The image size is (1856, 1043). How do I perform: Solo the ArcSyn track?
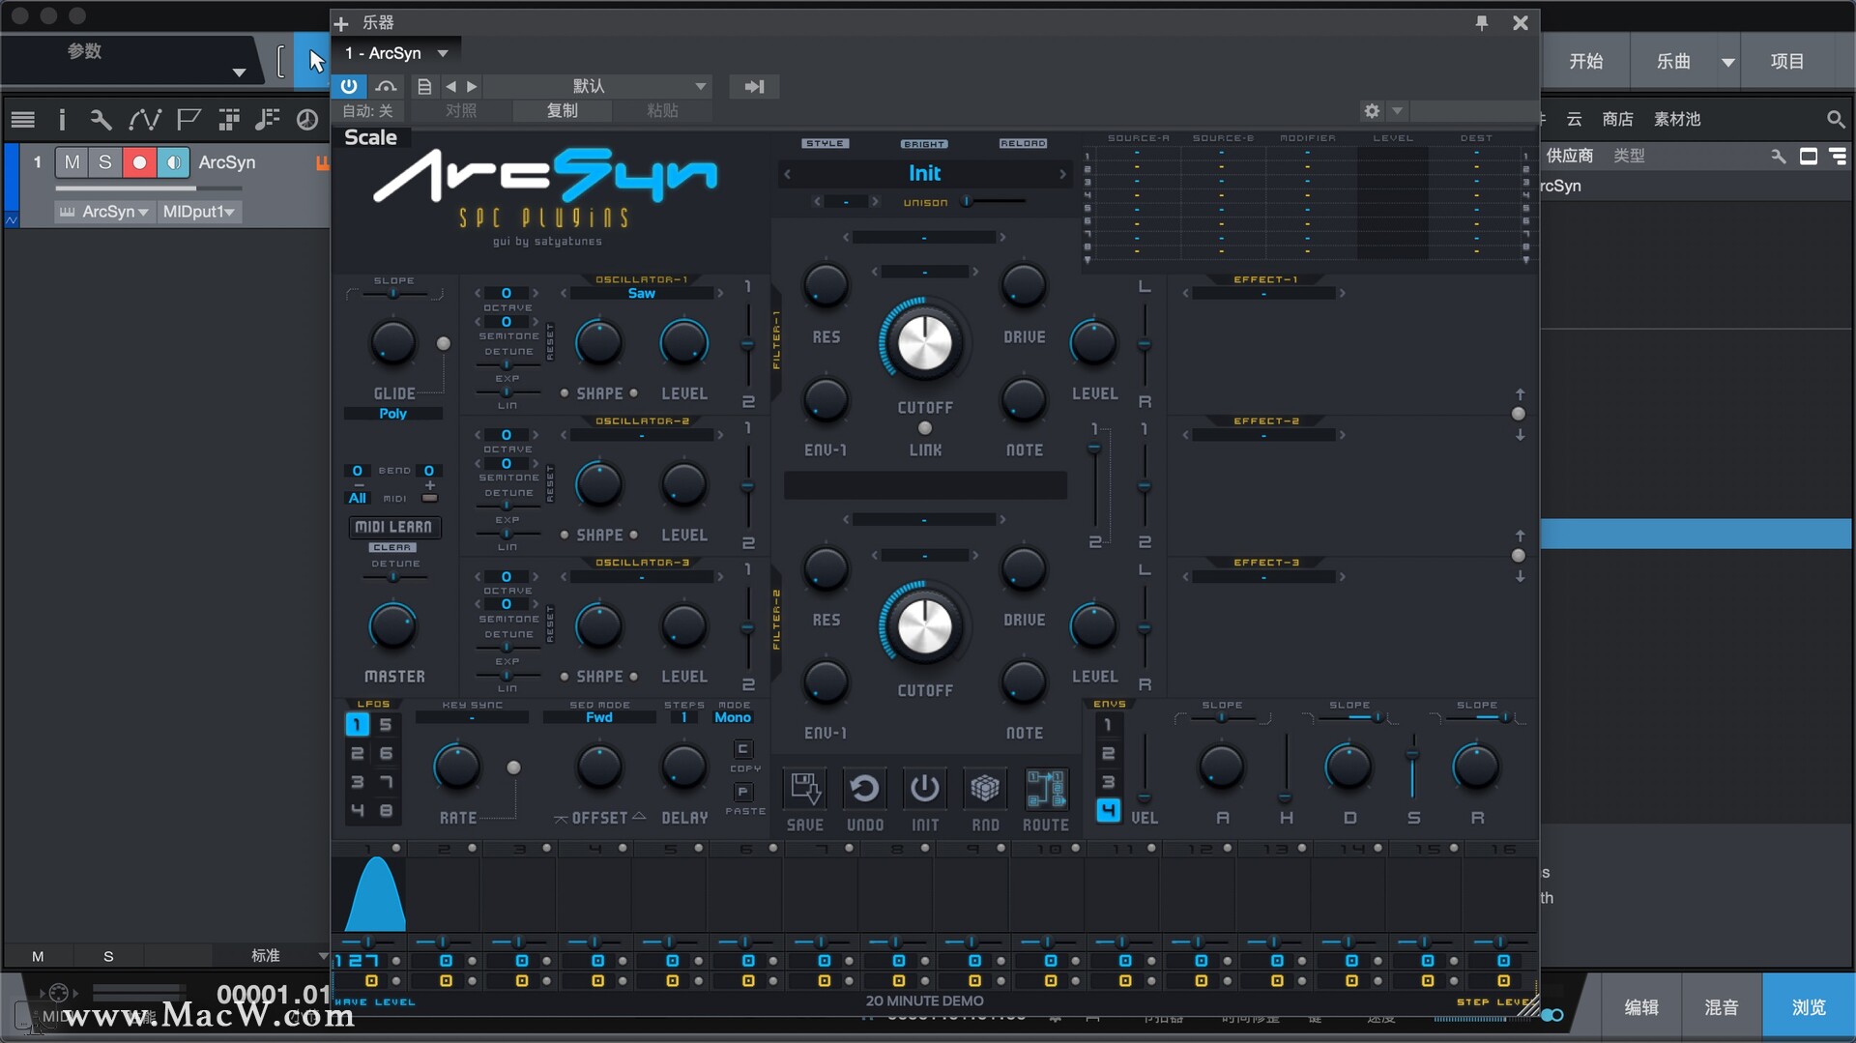(x=104, y=162)
